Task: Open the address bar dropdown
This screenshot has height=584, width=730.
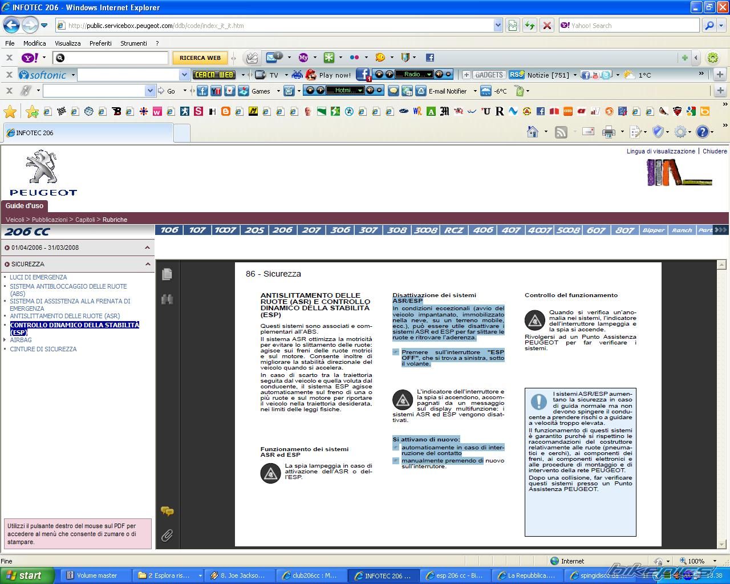Action: point(498,26)
